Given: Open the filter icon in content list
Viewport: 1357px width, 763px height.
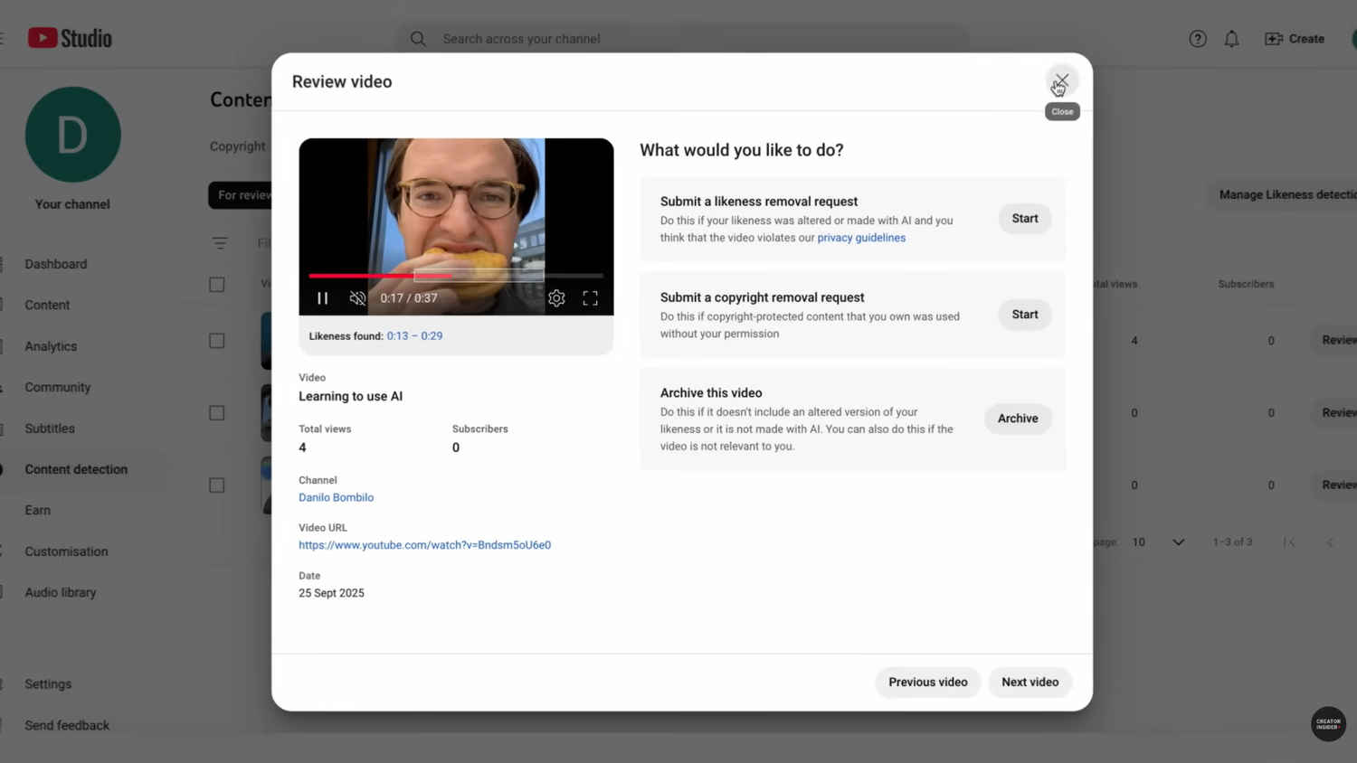Looking at the screenshot, I should point(220,243).
